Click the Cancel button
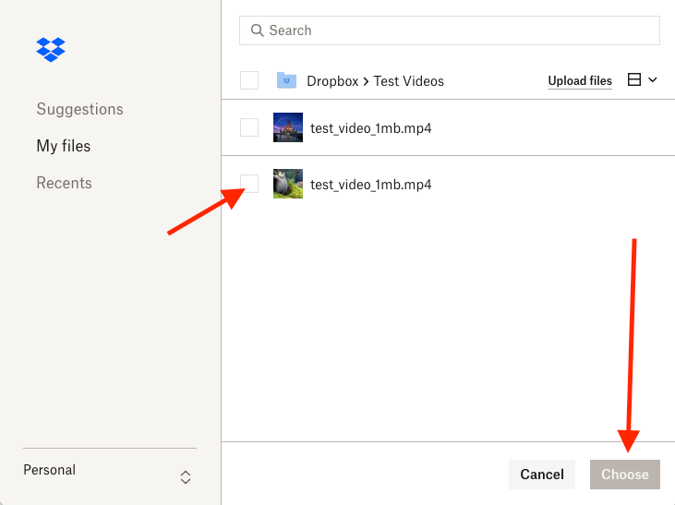 [542, 475]
